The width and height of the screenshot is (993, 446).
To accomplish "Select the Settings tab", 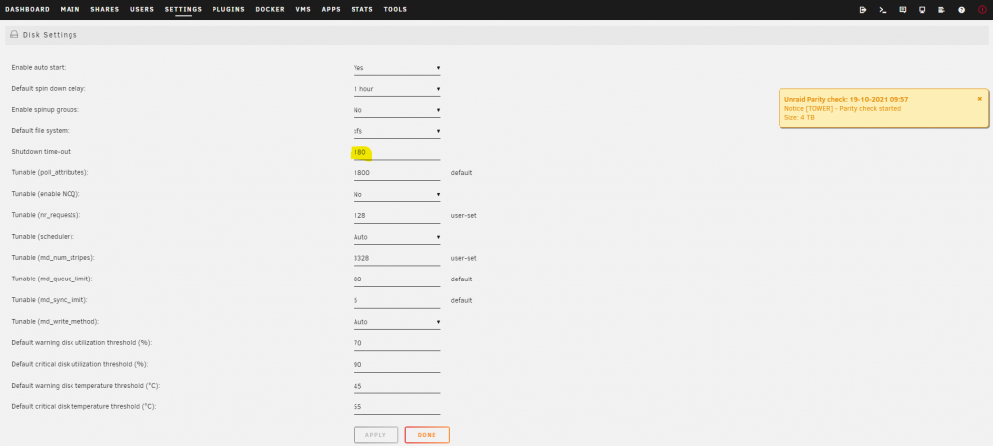I will point(183,10).
